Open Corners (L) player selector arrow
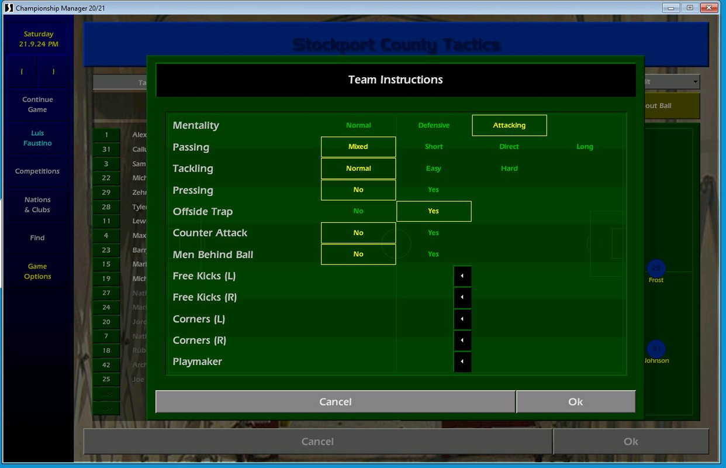Viewport: 726px width, 468px height. (x=462, y=319)
